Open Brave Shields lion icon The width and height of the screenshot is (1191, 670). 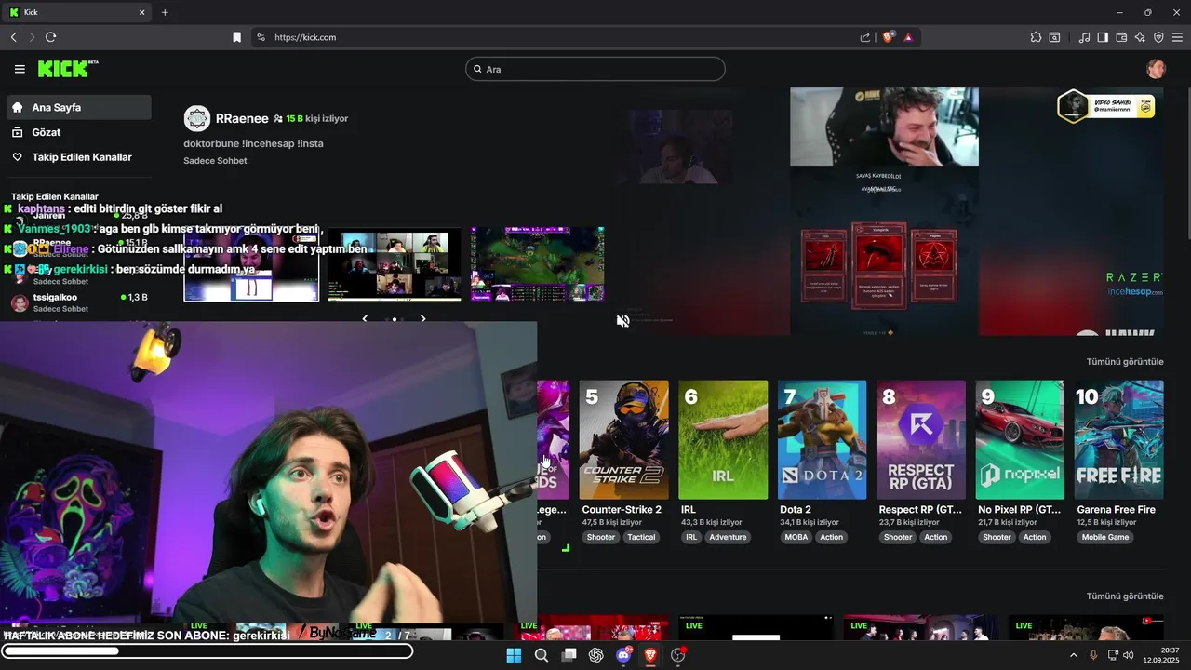coord(889,37)
